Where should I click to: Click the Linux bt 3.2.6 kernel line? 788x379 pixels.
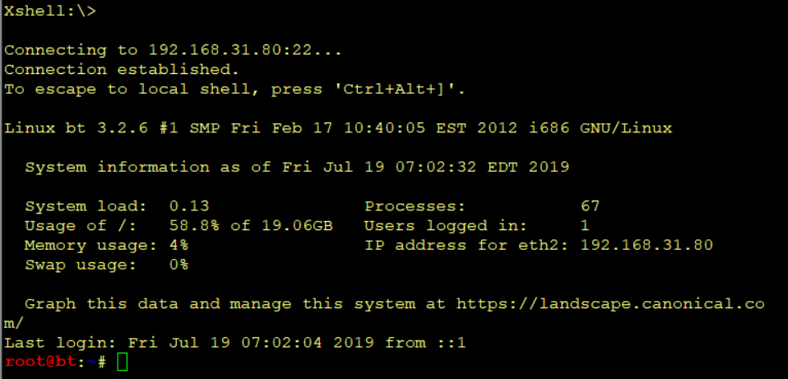(338, 128)
